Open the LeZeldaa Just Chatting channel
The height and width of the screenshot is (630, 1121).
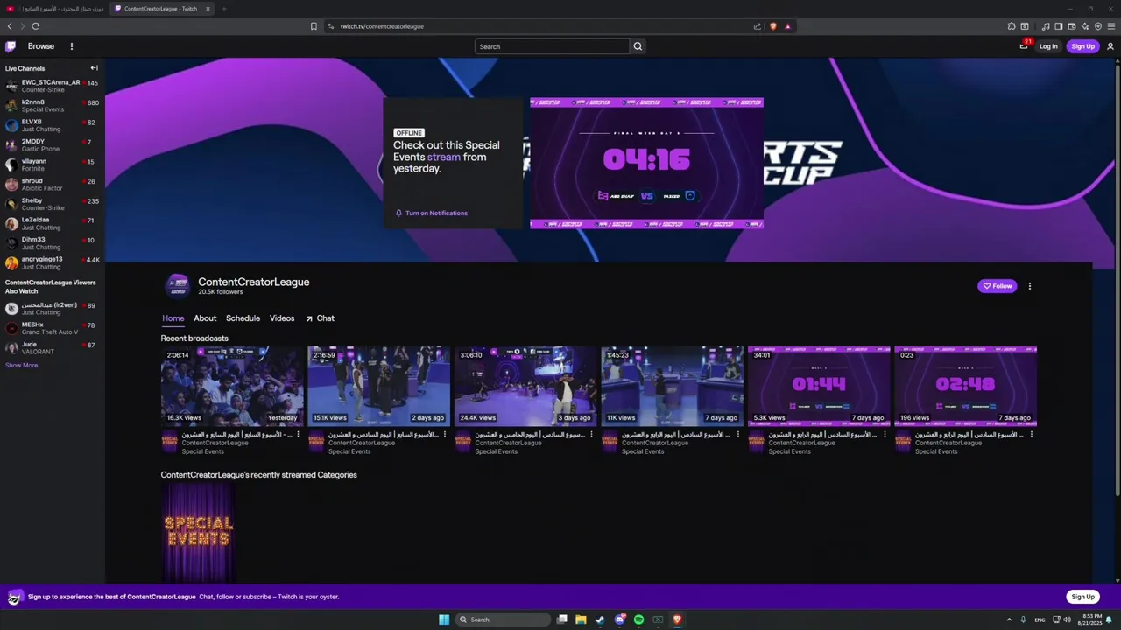click(x=53, y=224)
